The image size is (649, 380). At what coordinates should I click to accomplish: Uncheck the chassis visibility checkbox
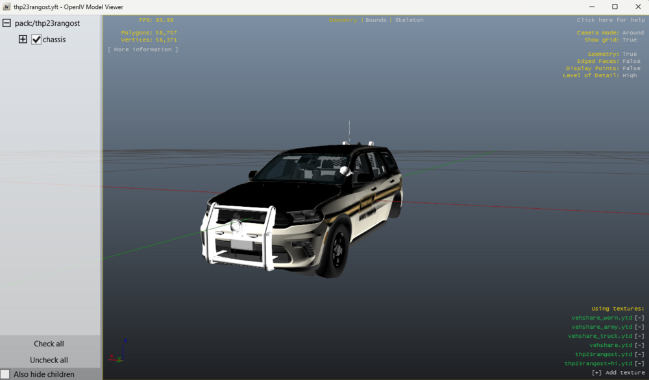[x=36, y=40]
